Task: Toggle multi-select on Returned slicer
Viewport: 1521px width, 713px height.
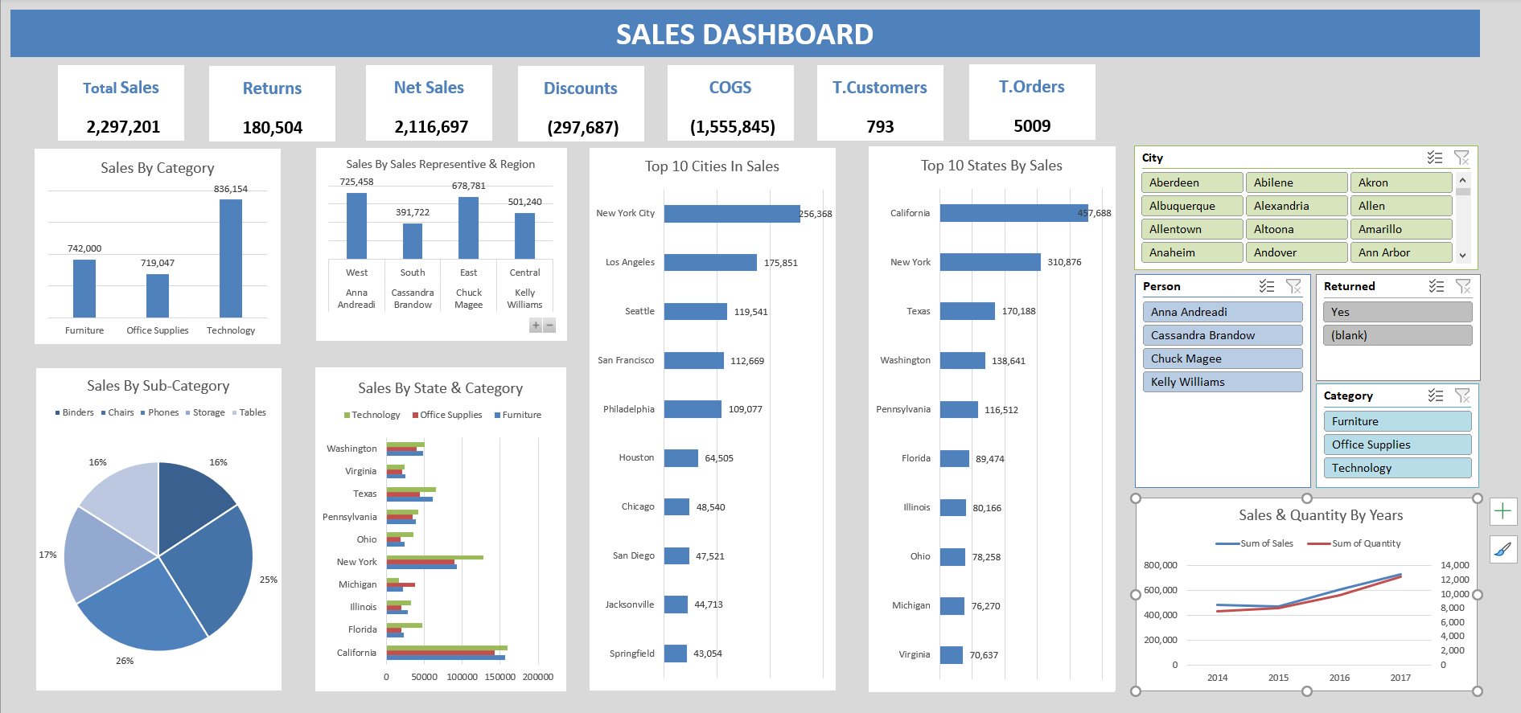Action: click(1437, 286)
